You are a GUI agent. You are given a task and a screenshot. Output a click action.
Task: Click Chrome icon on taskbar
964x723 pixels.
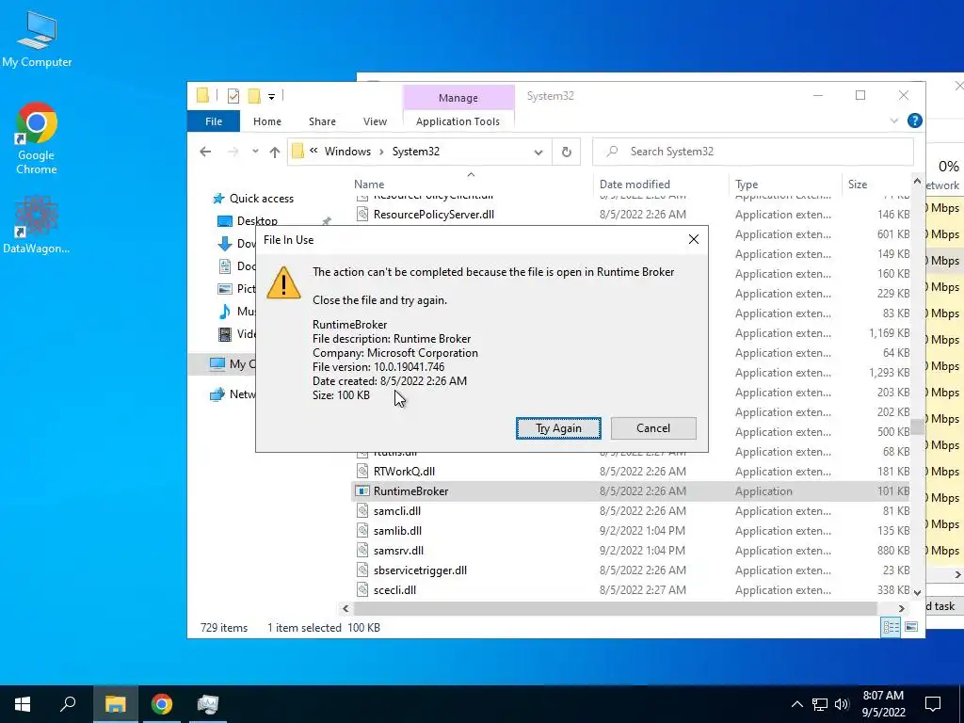click(x=162, y=704)
